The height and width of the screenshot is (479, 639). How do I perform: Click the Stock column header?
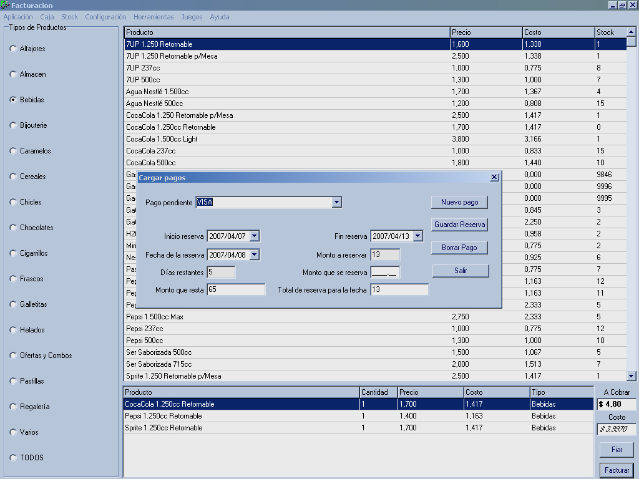tap(610, 32)
